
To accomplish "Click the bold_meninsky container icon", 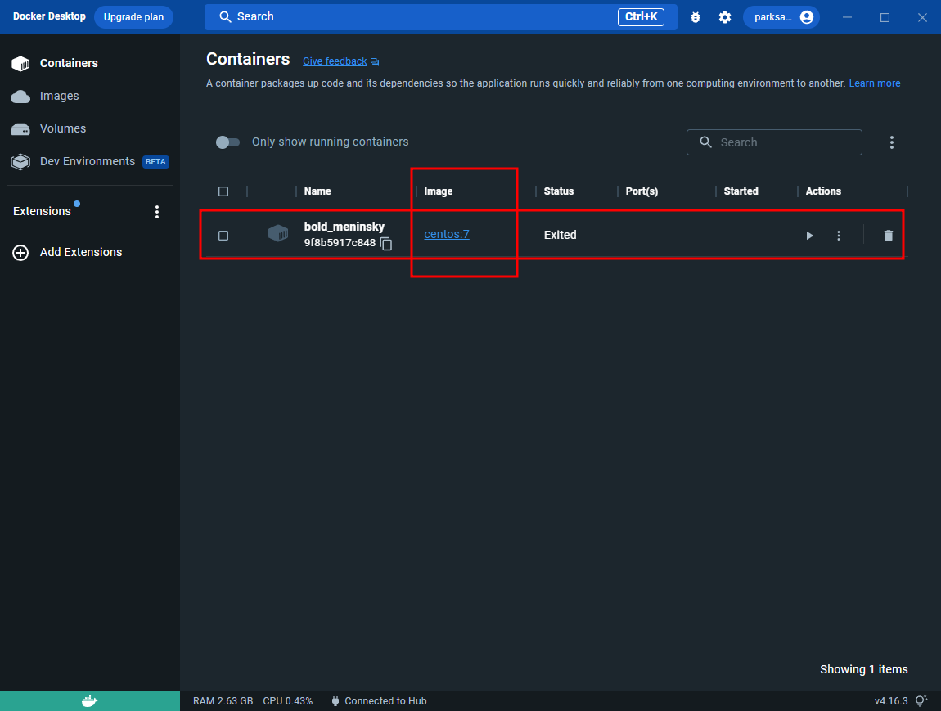I will (x=278, y=233).
